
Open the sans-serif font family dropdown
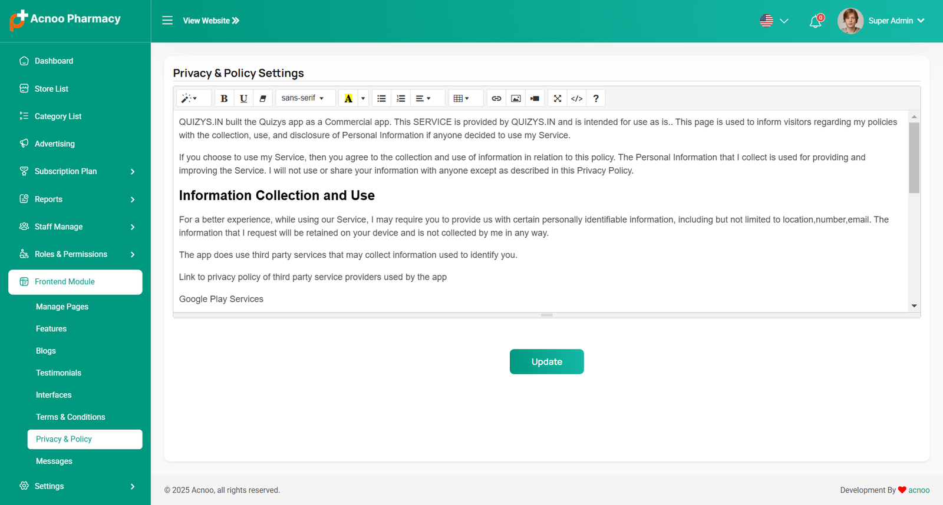point(305,98)
